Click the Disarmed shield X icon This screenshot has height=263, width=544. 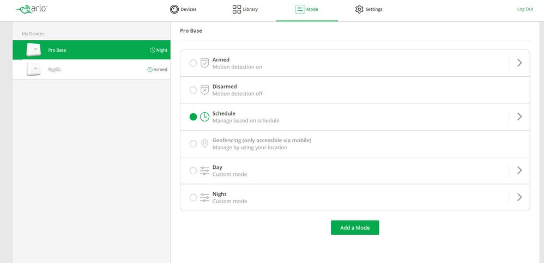tap(205, 90)
